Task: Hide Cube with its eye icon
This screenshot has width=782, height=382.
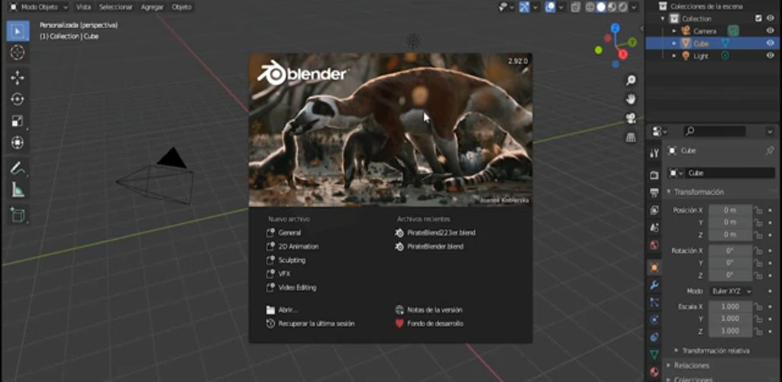Action: 770,44
